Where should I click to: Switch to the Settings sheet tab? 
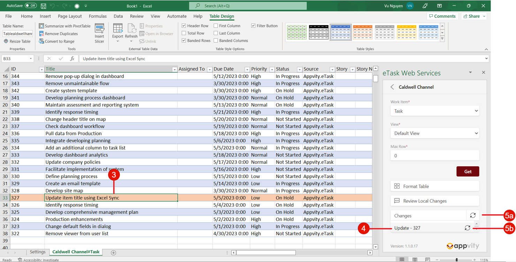click(x=37, y=252)
